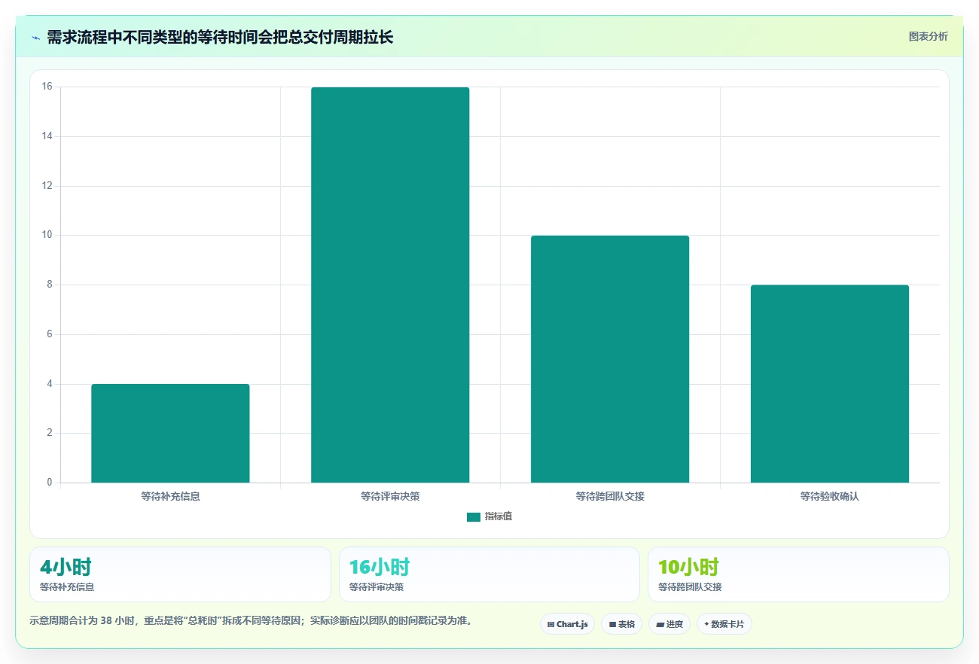This screenshot has height=664, width=979.
Task: Click the y-axis tick label 0
Action: (50, 483)
